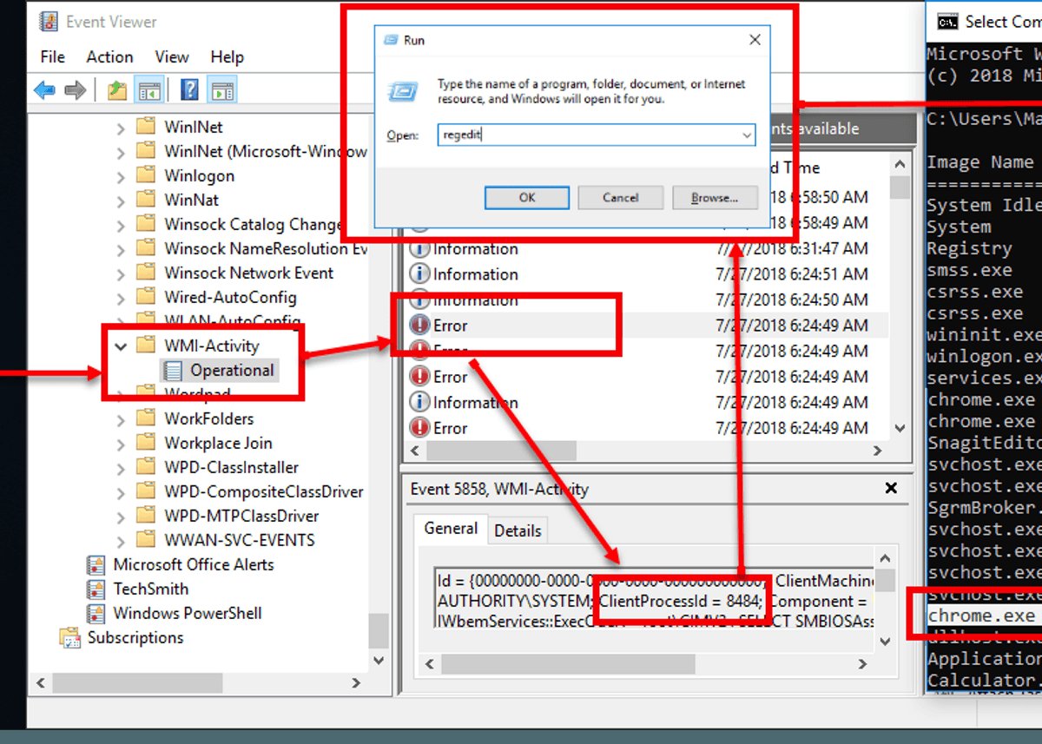Switch to the Details tab

tap(518, 530)
